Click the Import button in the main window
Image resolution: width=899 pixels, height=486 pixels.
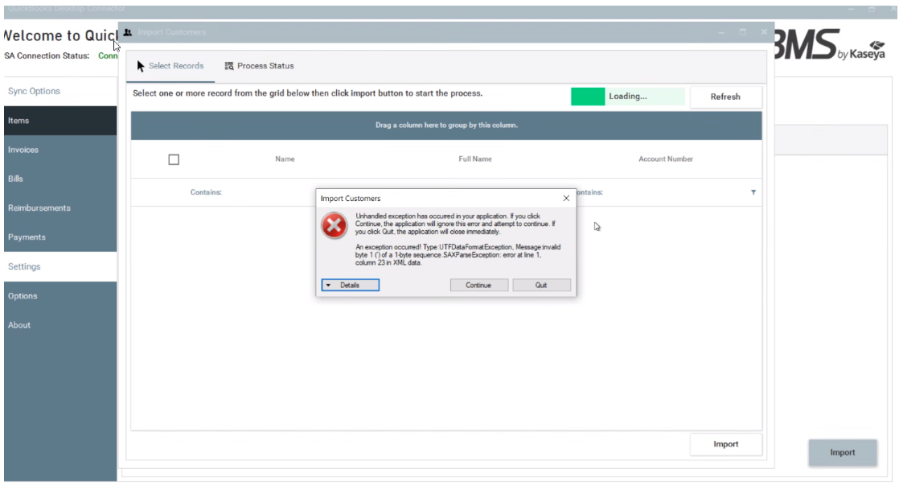click(x=842, y=453)
